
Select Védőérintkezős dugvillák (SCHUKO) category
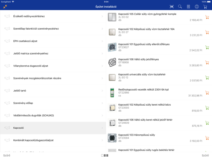click(53, 116)
